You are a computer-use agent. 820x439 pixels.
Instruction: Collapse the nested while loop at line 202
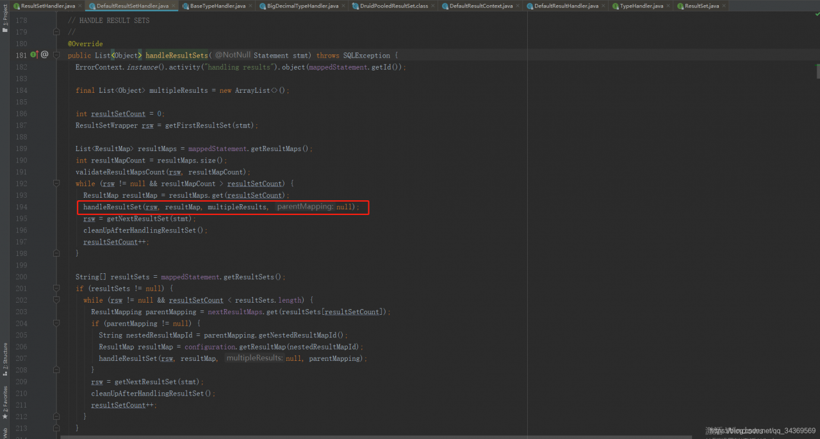tap(56, 300)
